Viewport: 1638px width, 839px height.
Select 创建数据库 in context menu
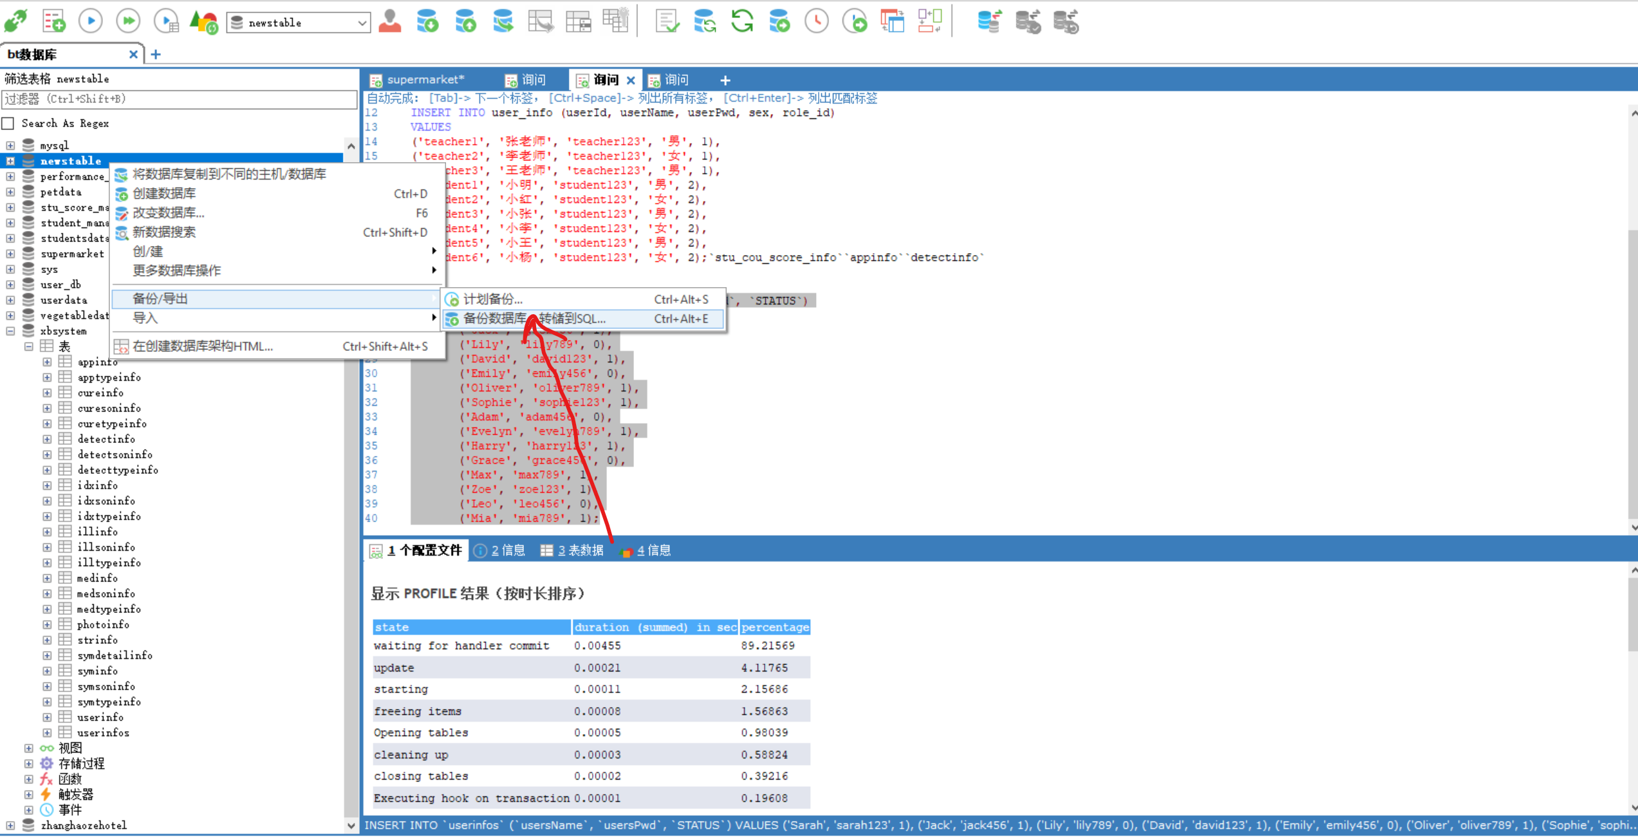coord(277,194)
